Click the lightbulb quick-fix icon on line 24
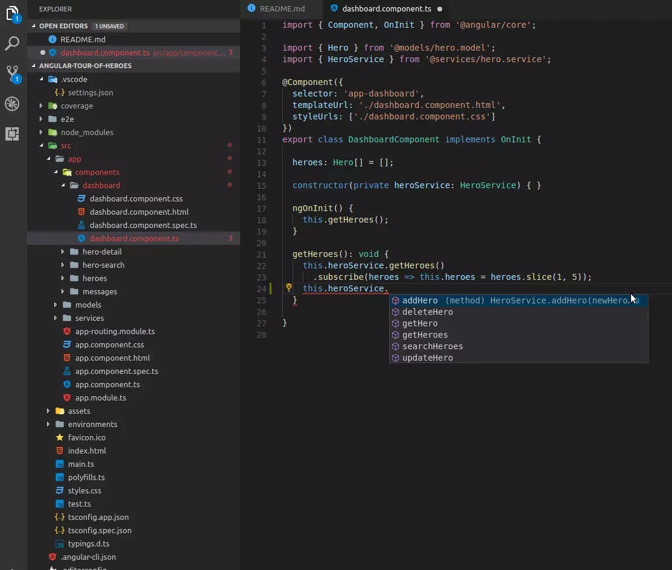The image size is (672, 570). pyautogui.click(x=289, y=288)
